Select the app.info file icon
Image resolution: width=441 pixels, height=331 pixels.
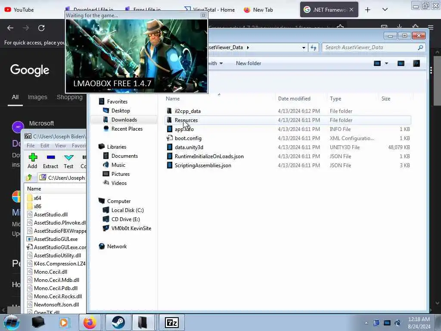(x=169, y=129)
